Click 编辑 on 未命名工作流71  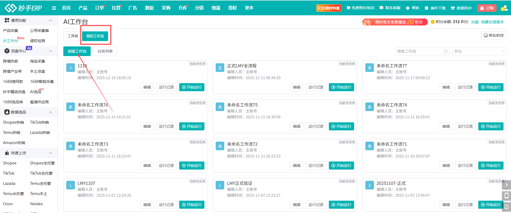click(446, 166)
